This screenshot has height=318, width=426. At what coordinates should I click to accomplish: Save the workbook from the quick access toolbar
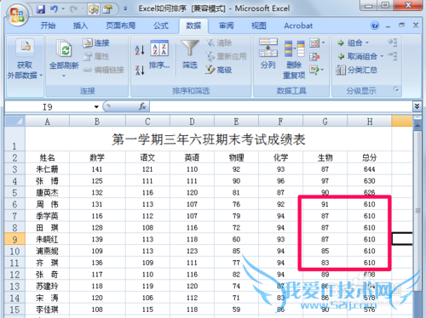(41, 9)
